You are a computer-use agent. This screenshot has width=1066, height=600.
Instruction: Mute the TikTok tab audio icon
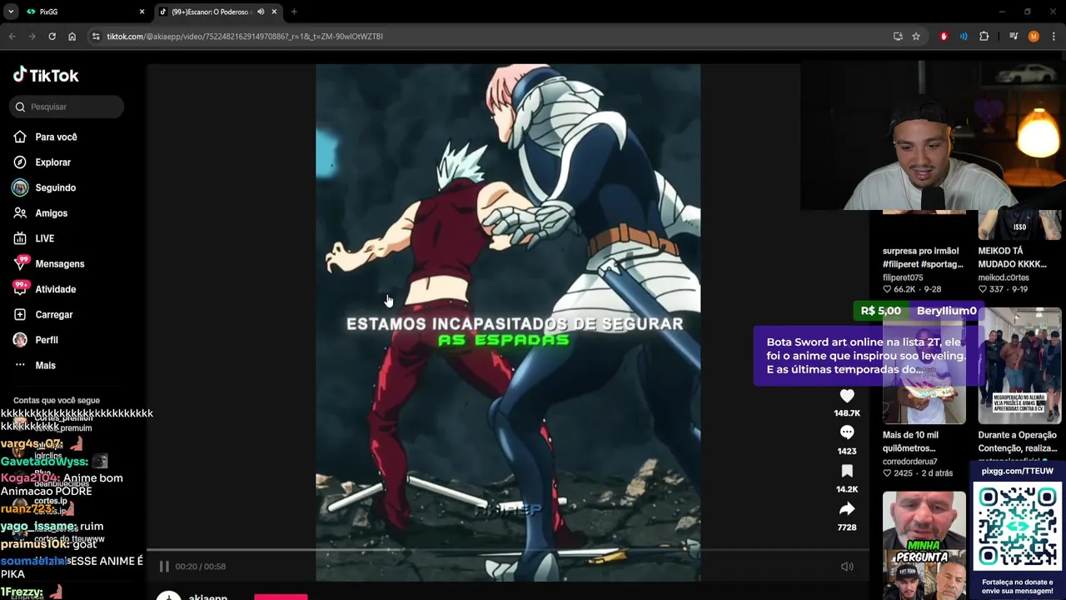click(261, 12)
